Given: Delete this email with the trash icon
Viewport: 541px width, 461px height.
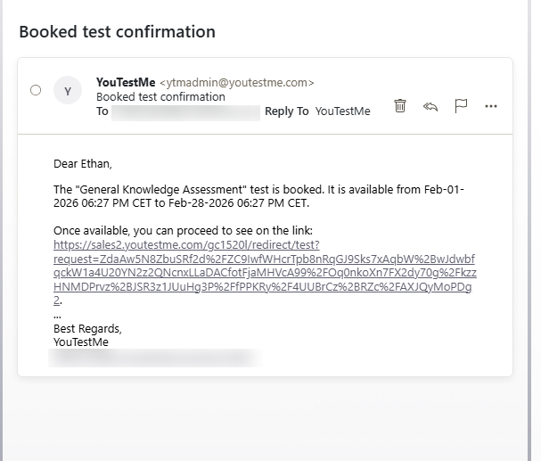Looking at the screenshot, I should [401, 106].
